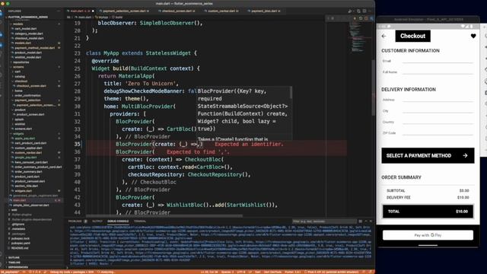Screen dimensions: 487x274
Task: Select main.dart in the explorer tree
Action: [x=19, y=200]
